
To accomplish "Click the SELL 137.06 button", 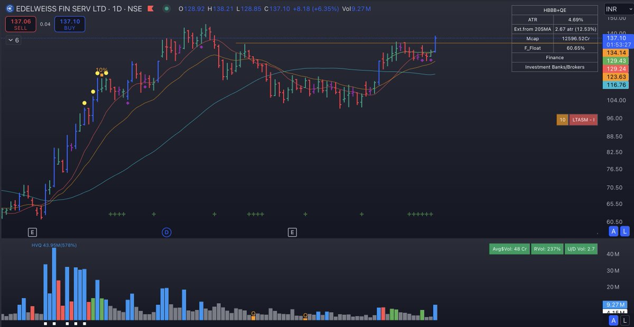I will tap(21, 24).
